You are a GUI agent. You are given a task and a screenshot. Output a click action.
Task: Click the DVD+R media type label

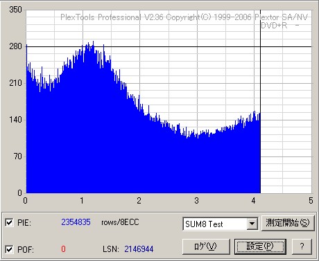click(x=274, y=25)
